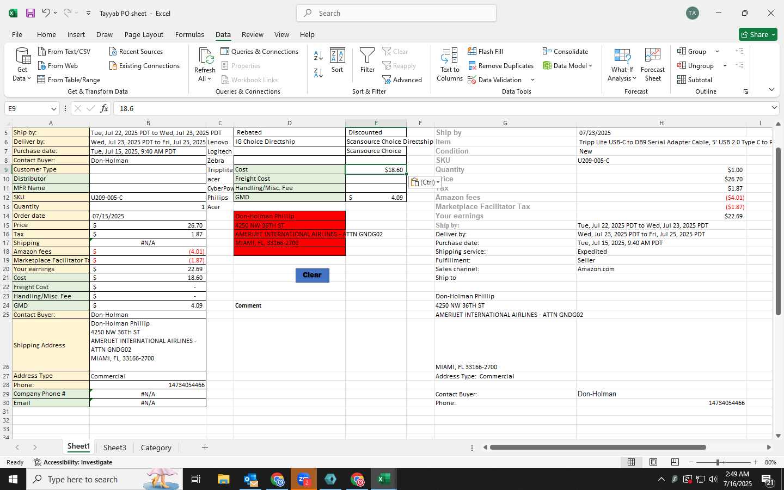Click the Search box in title bar
The image size is (784, 490).
pyautogui.click(x=396, y=13)
